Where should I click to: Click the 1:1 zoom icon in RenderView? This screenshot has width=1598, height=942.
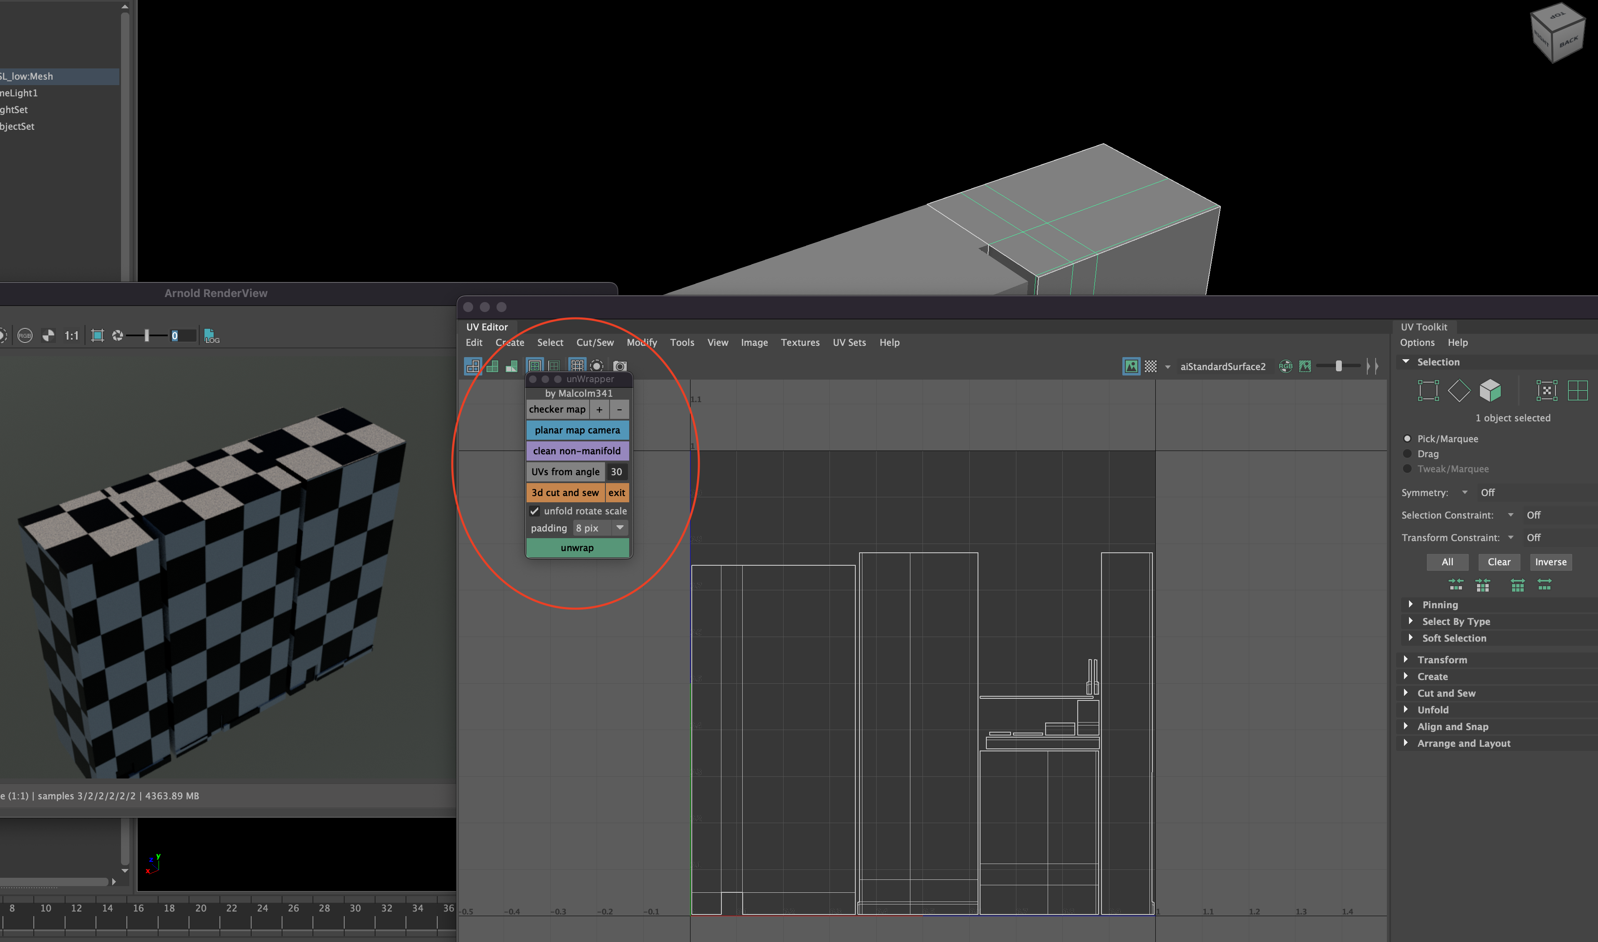(x=72, y=336)
